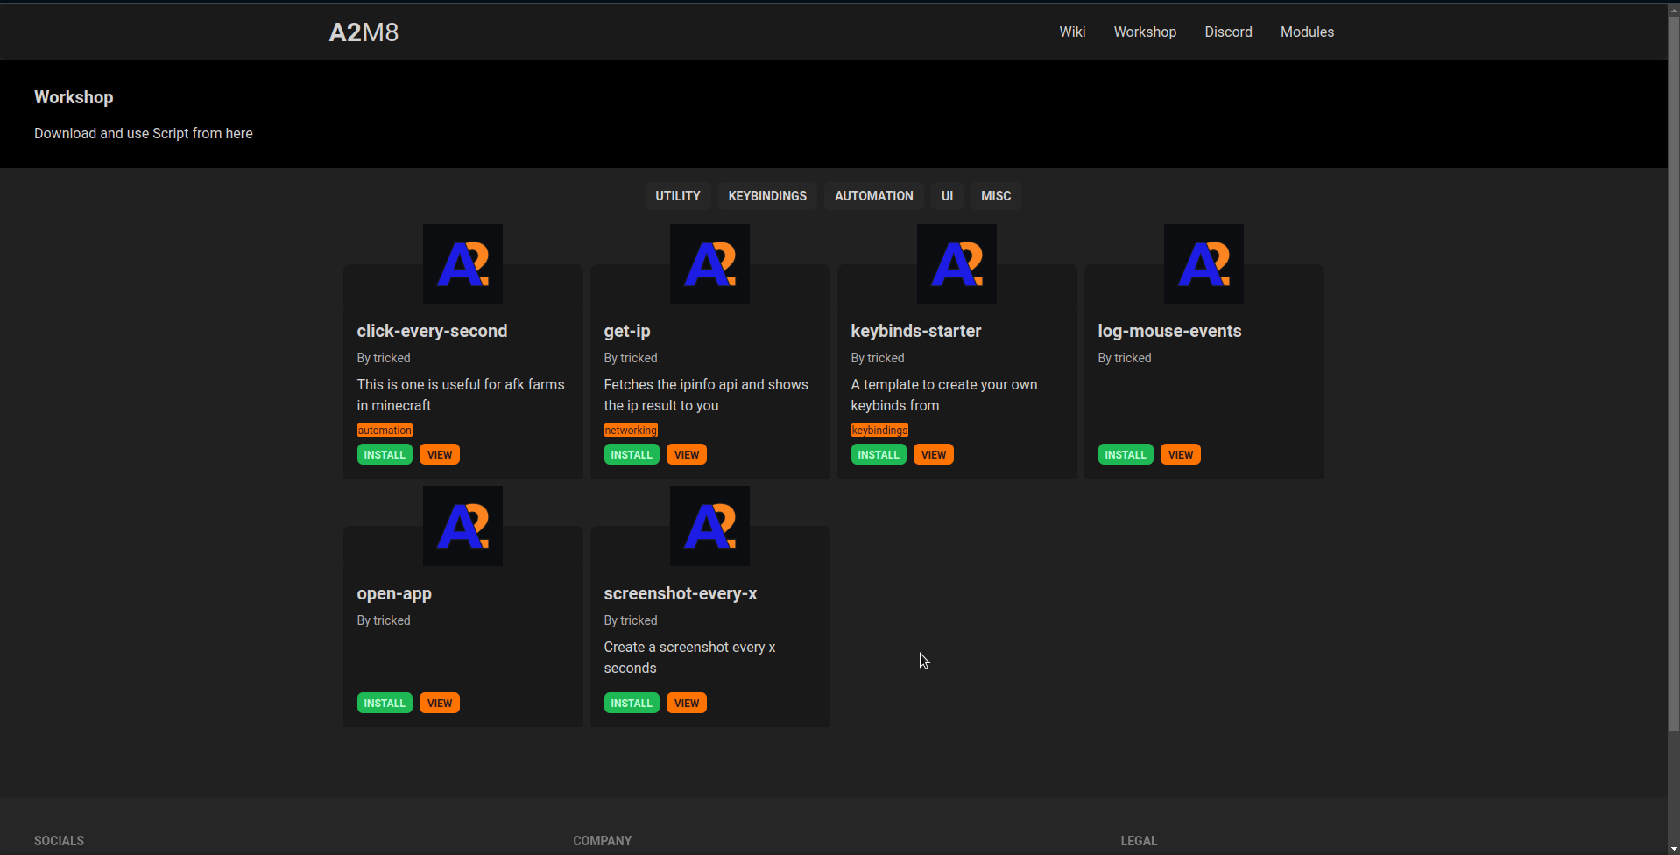The width and height of the screenshot is (1680, 855).
Task: Click the open-app script logo icon
Action: (x=462, y=526)
